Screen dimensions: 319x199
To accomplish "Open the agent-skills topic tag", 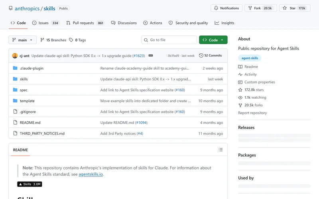I will pos(250,58).
